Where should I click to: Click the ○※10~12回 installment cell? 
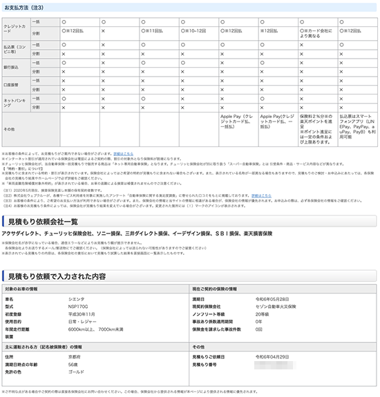coord(199,33)
